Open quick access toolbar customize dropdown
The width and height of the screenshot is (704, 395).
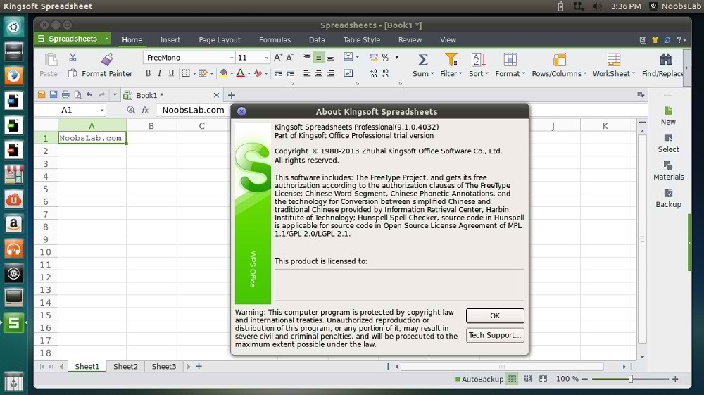[x=115, y=95]
